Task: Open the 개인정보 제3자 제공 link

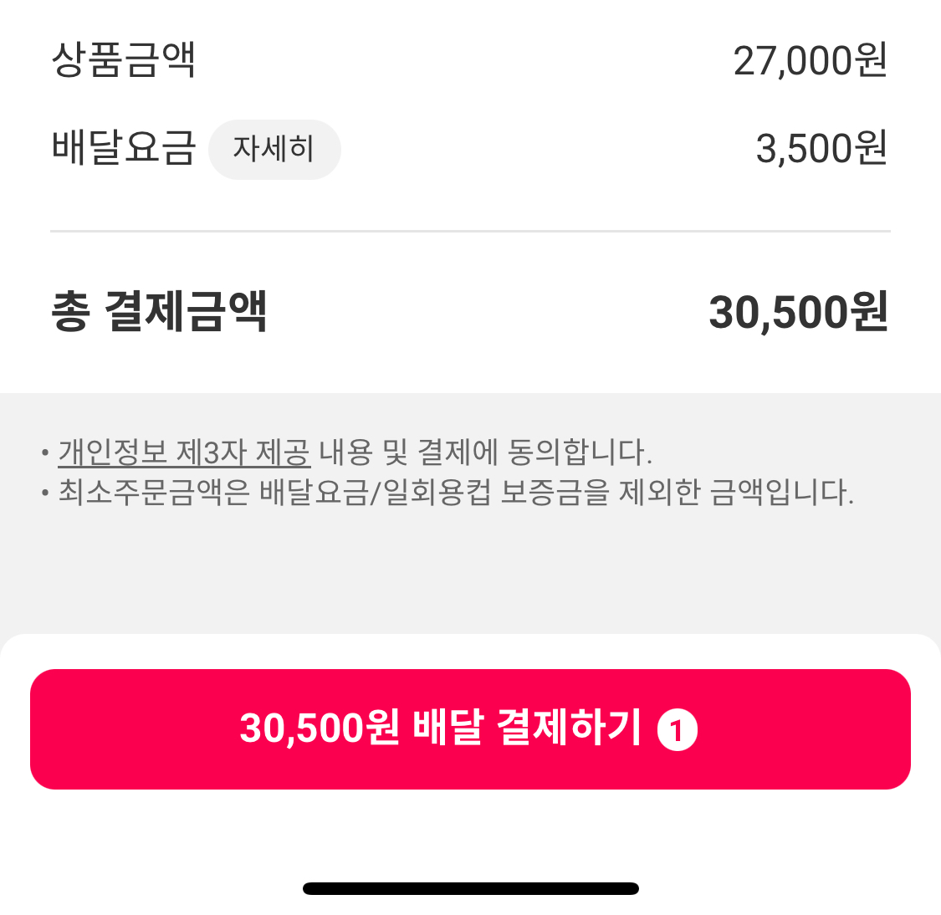Action: click(184, 452)
